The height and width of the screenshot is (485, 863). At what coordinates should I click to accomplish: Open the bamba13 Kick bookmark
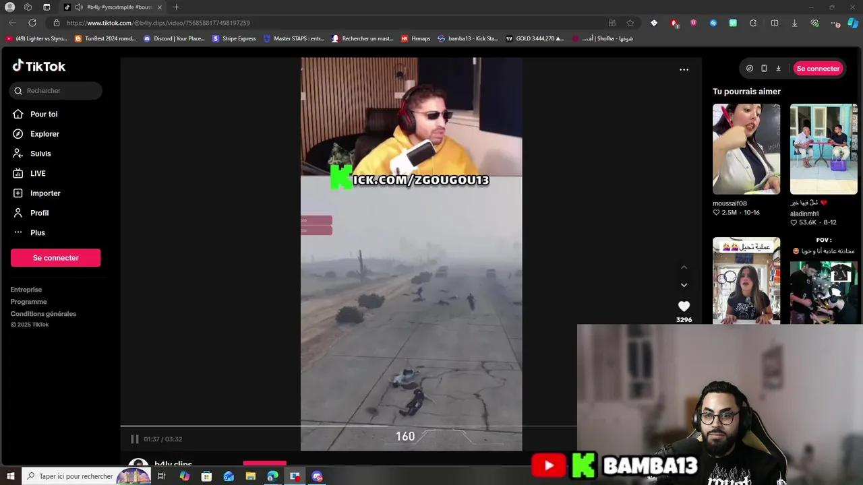tap(468, 38)
